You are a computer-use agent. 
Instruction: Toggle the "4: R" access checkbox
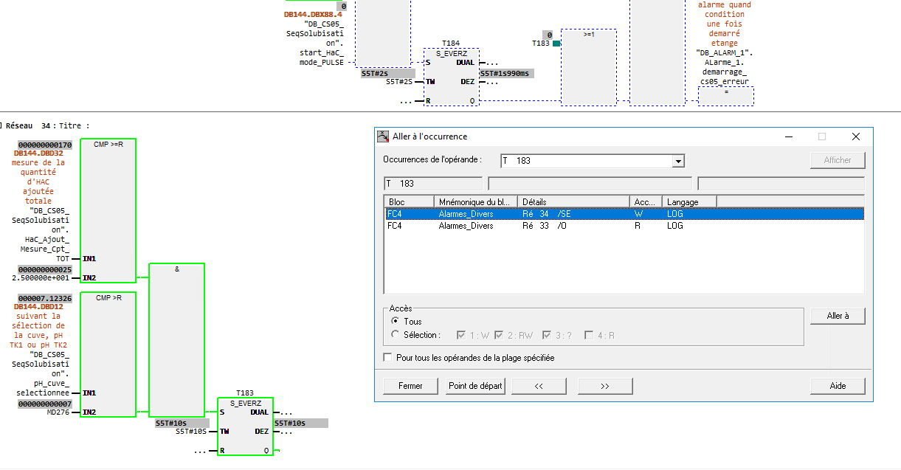[589, 335]
